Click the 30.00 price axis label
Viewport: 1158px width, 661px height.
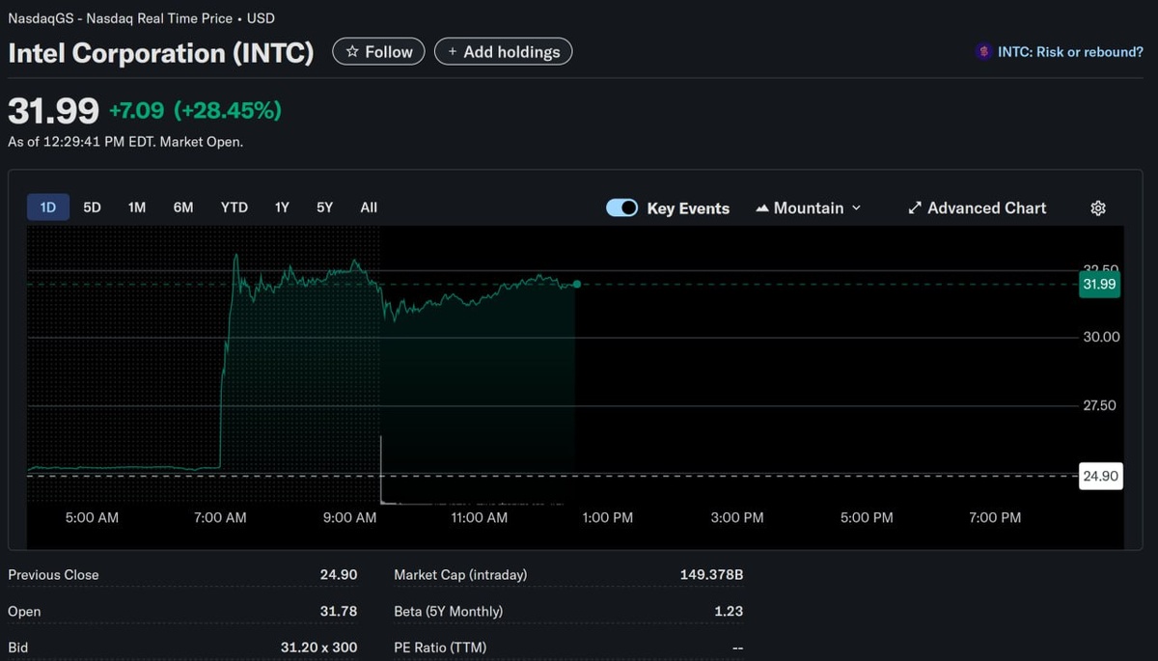[x=1101, y=337]
